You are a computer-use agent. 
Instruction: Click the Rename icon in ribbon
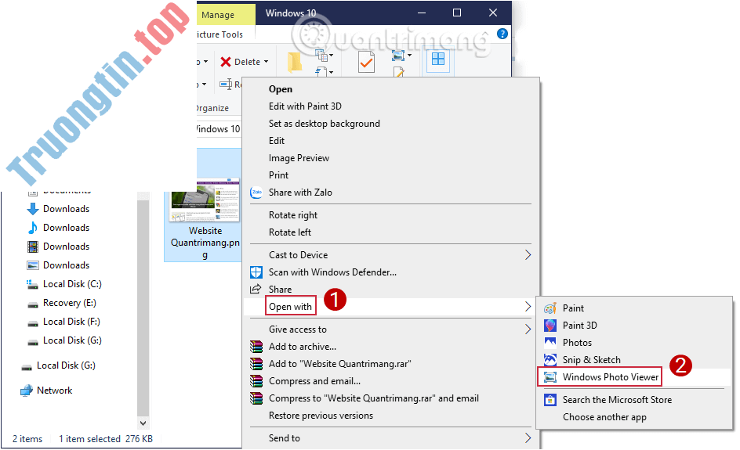226,85
